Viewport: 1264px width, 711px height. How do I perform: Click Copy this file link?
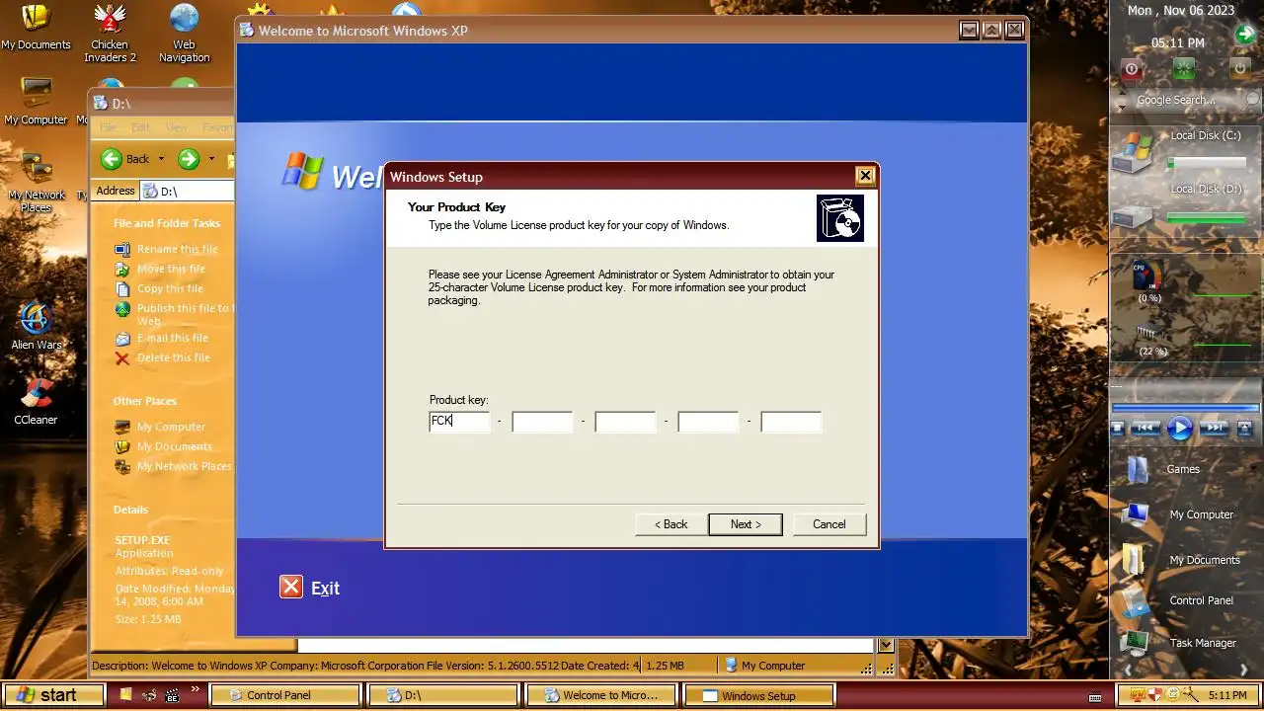[170, 288]
